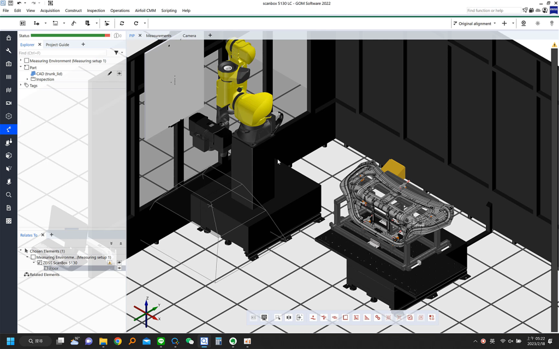Click the red linked circles icon

click(x=378, y=317)
